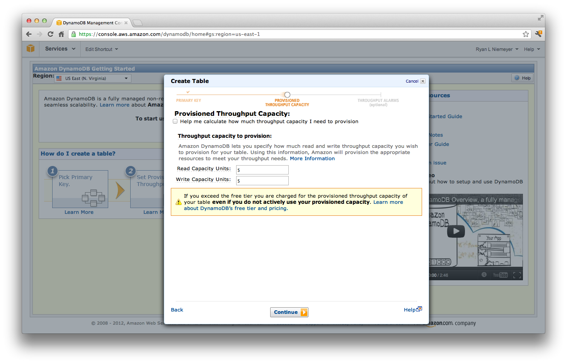Screen dimensions: 567x364
Task: Click the AWS cube icon in the navigation bar
Action: pyautogui.click(x=31, y=49)
